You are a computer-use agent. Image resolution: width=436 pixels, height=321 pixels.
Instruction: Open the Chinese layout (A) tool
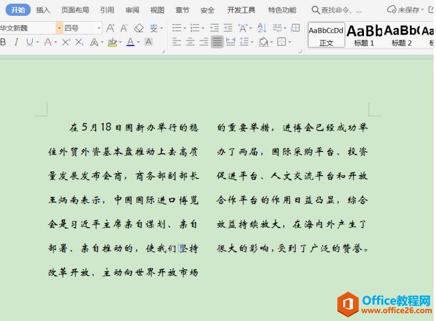pos(243,28)
